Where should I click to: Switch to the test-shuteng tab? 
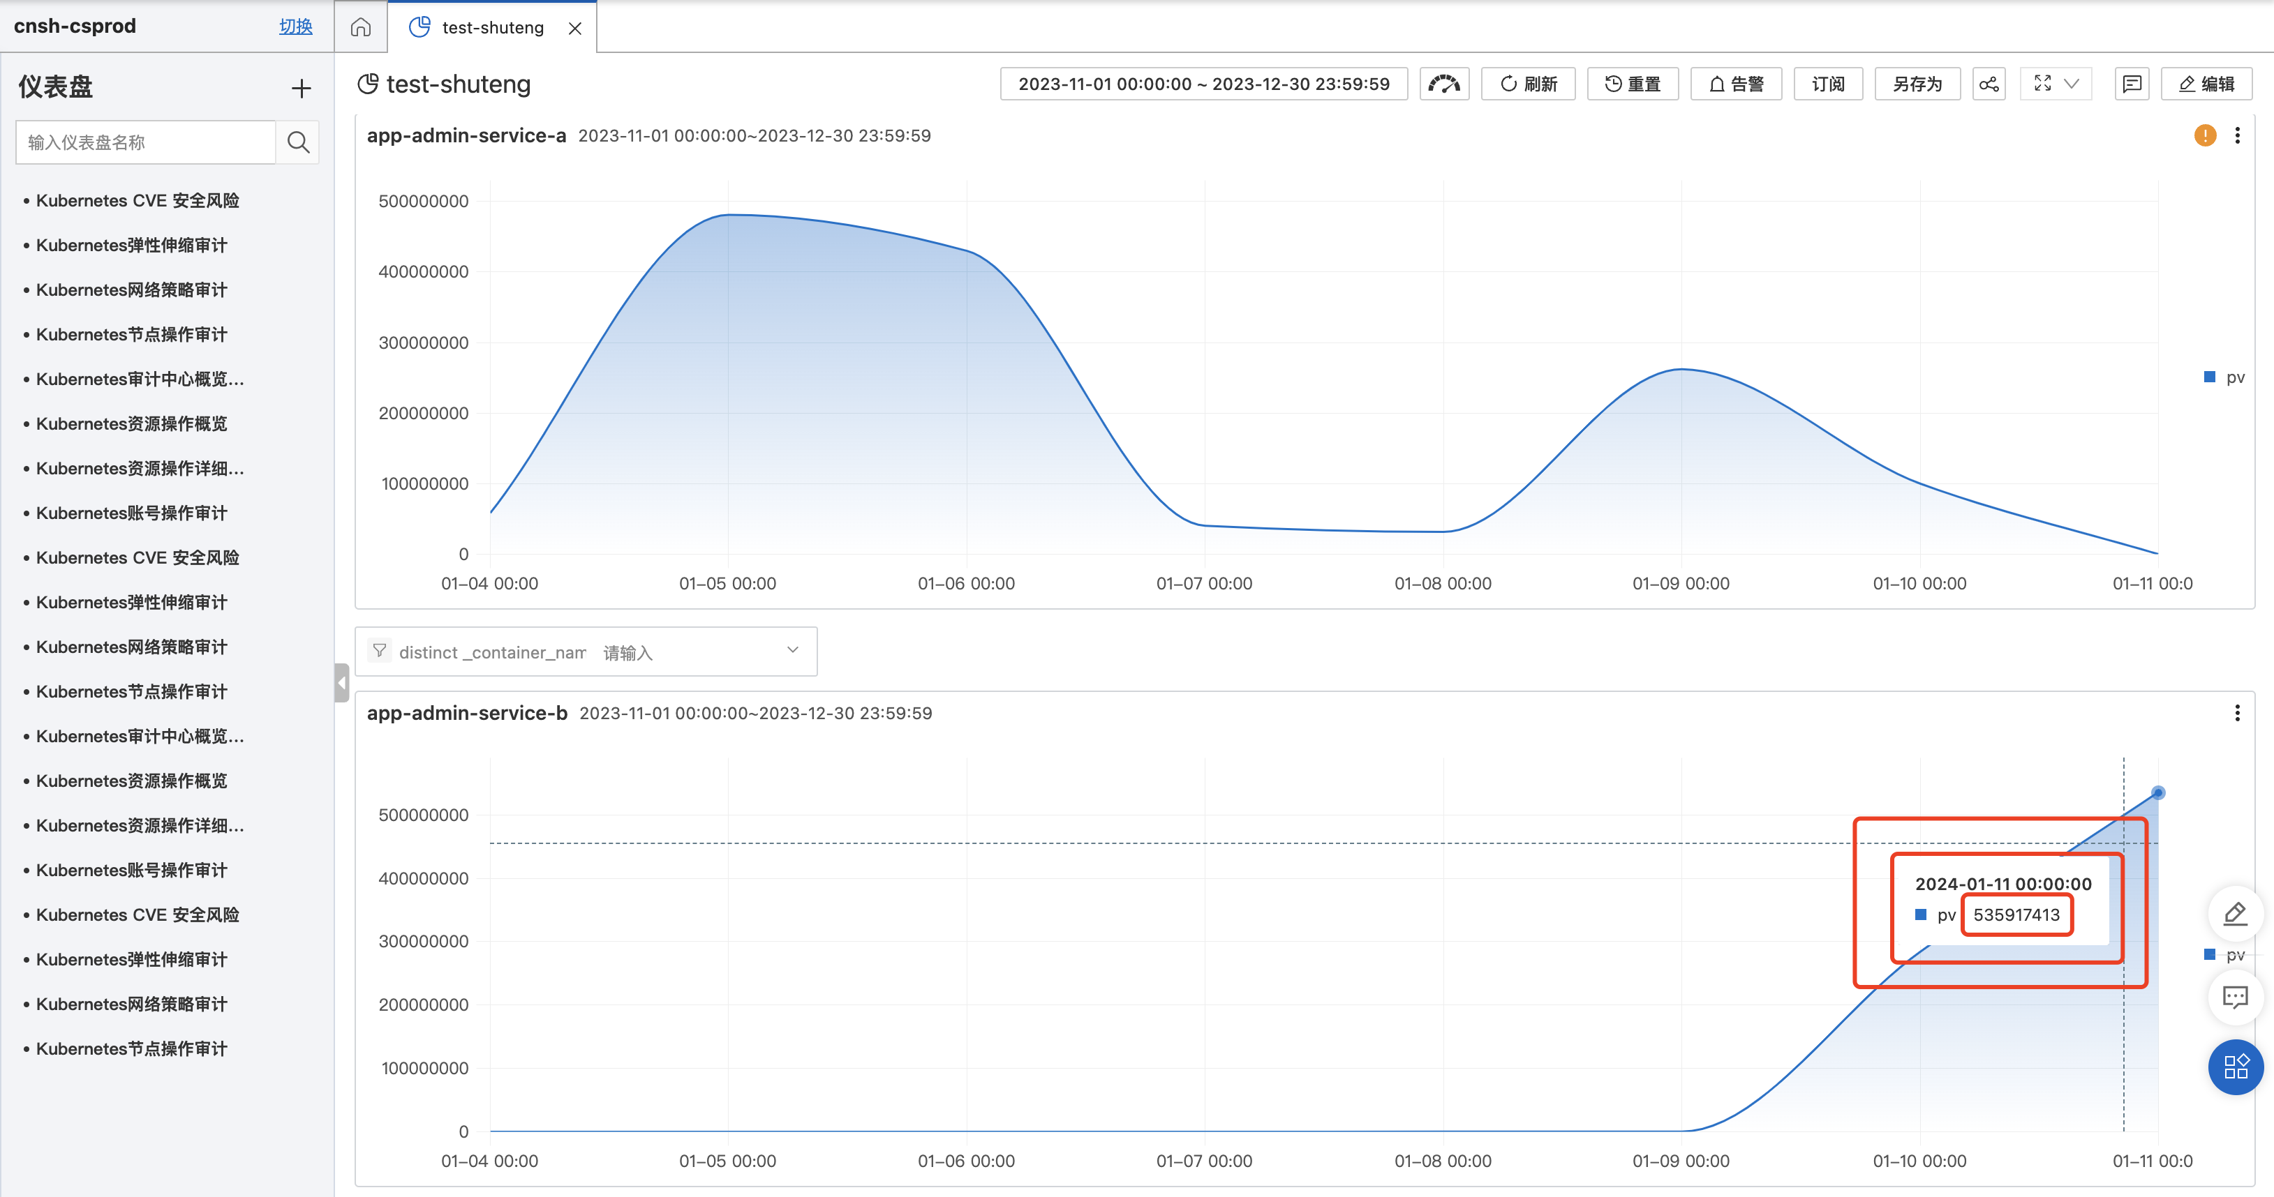(491, 27)
